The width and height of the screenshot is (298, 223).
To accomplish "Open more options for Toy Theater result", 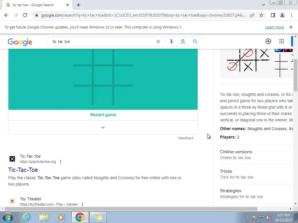I will pos(82,204).
